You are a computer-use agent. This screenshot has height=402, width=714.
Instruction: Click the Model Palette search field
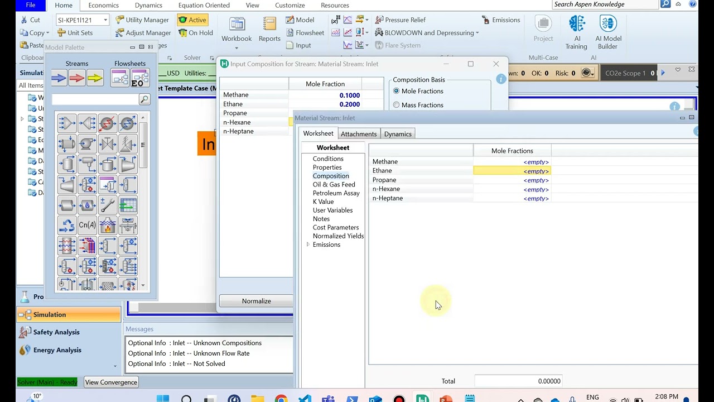(x=95, y=99)
